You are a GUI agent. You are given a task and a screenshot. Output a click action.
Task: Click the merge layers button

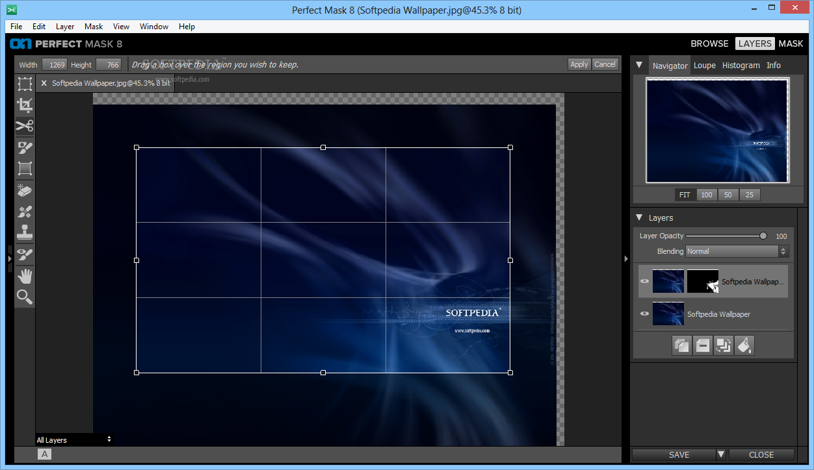pyautogui.click(x=723, y=345)
